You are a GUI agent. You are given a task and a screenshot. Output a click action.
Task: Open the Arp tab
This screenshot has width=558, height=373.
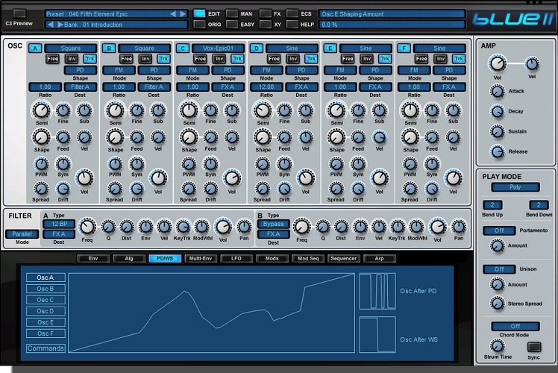tap(379, 259)
